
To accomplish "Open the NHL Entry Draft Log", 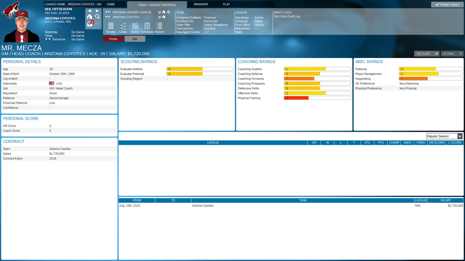I will tap(287, 17).
